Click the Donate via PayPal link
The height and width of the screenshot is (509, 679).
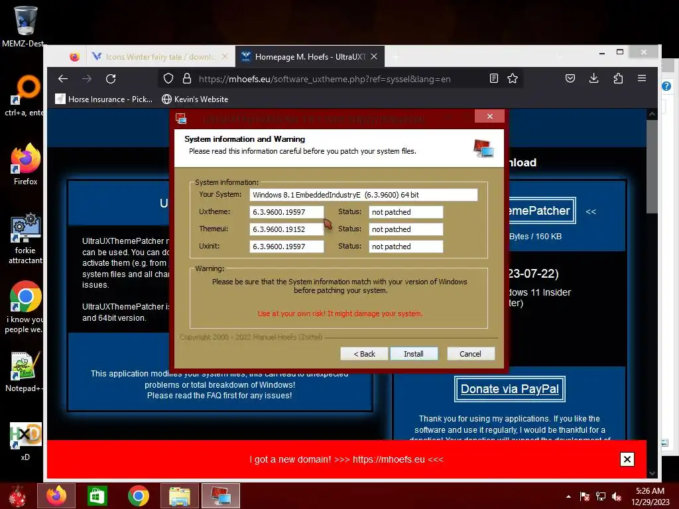click(510, 389)
